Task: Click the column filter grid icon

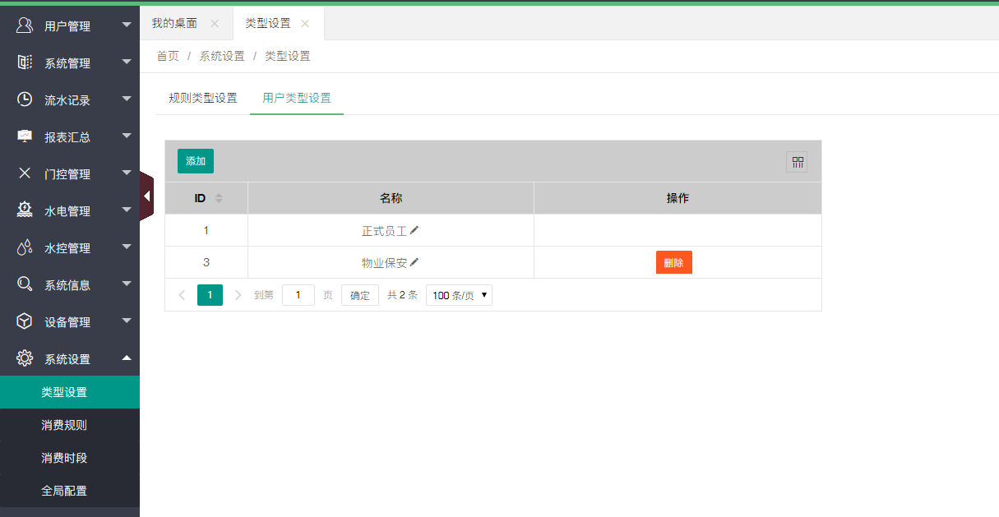Action: (x=797, y=162)
